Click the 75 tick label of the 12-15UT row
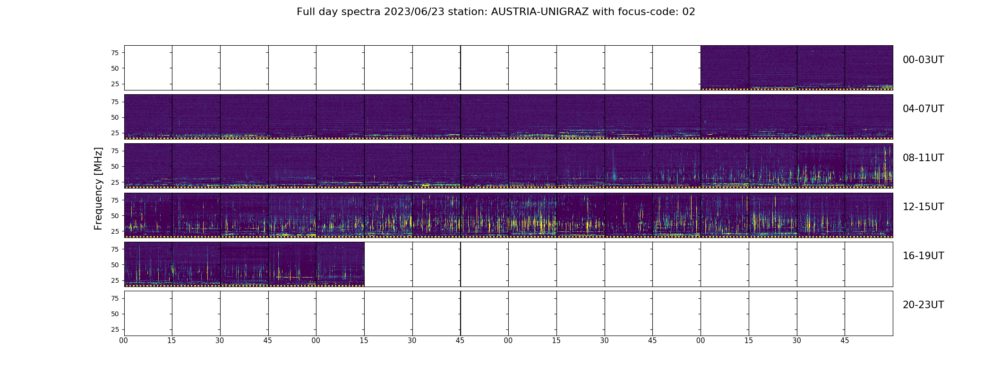The width and height of the screenshot is (992, 377). (115, 200)
